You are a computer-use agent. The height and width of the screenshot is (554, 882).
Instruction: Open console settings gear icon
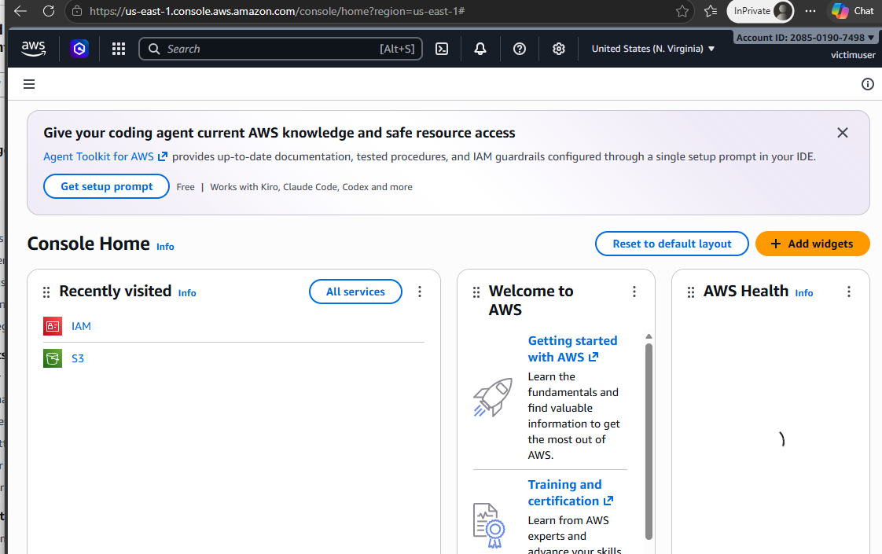[x=559, y=49]
